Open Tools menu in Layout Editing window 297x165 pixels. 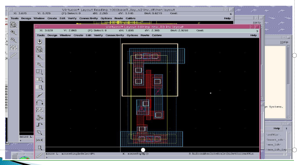[x=41, y=35]
